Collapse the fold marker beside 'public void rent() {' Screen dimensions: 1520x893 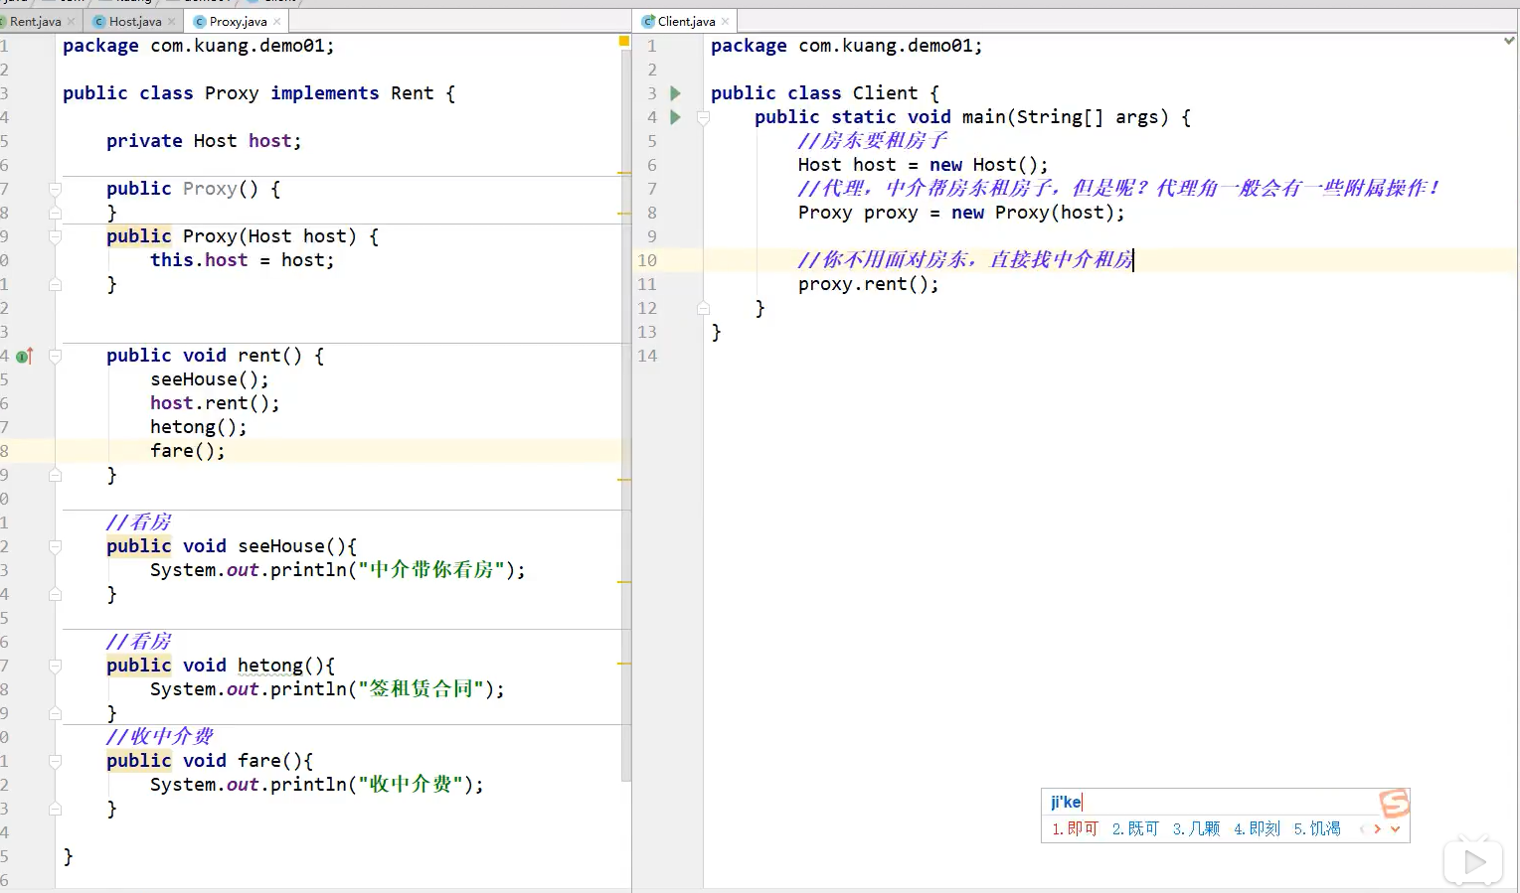56,356
